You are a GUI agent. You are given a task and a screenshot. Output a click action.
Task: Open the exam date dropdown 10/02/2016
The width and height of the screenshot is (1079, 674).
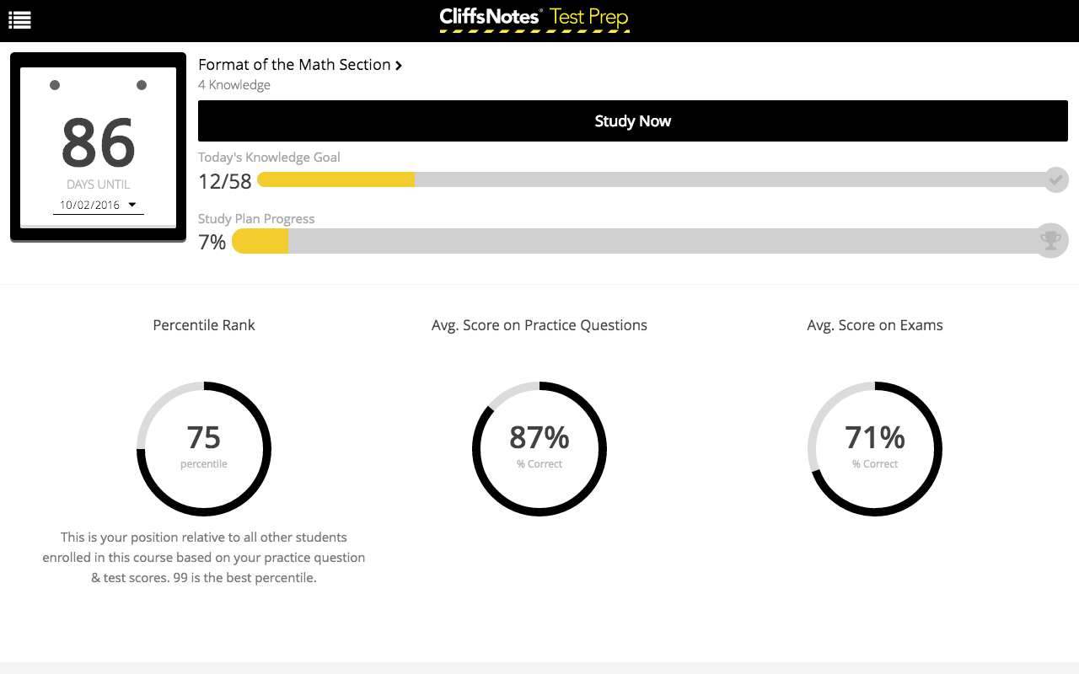(98, 205)
